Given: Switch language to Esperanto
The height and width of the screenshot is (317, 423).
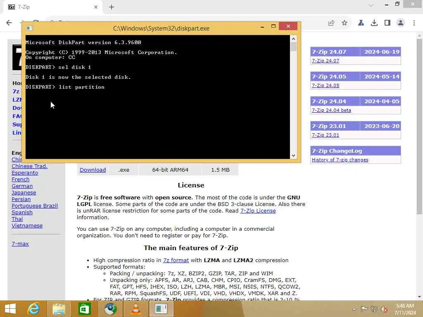Looking at the screenshot, I should pyautogui.click(x=25, y=173).
